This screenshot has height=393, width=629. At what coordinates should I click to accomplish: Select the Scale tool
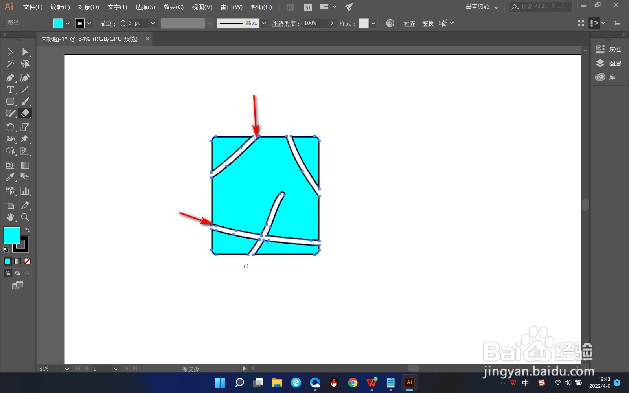point(25,127)
